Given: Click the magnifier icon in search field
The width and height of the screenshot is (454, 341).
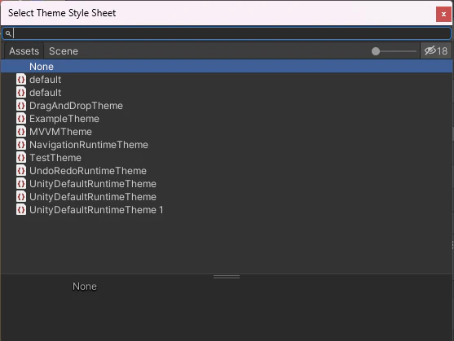Looking at the screenshot, I should (x=8, y=34).
